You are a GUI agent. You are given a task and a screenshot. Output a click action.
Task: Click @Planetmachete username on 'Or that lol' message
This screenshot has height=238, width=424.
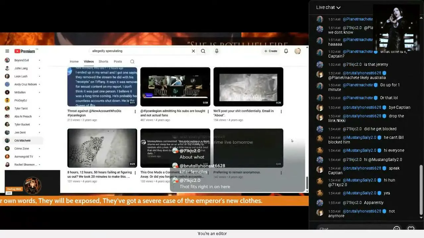(x=358, y=98)
